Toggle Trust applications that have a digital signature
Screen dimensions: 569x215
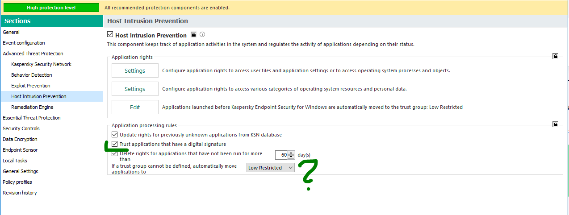pyautogui.click(x=115, y=144)
